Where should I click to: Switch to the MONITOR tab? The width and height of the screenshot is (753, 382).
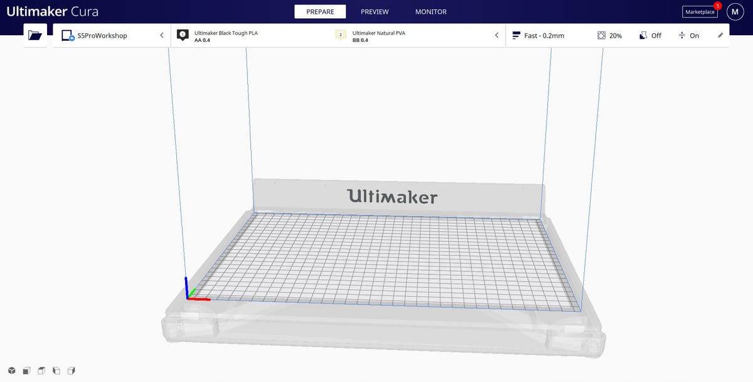(431, 12)
